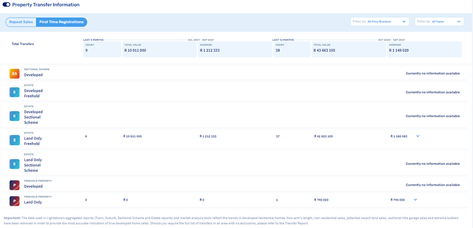Open the All Types filter dropdown

[439, 22]
